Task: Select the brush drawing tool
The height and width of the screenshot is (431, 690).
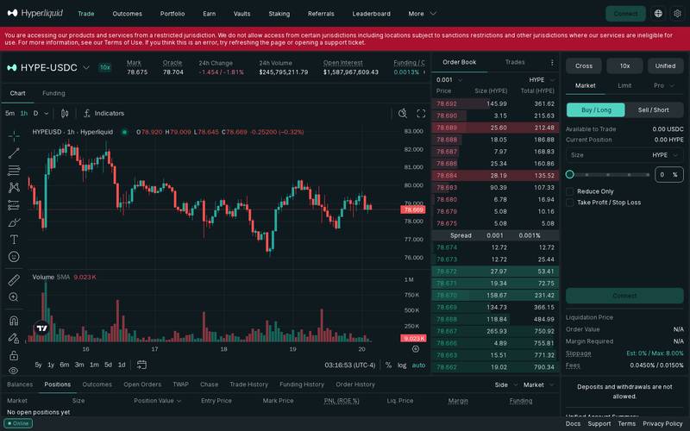Action: [14, 222]
